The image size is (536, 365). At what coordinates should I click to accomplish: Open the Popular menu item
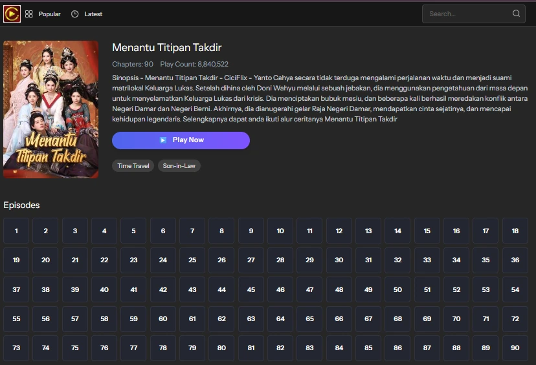point(49,14)
